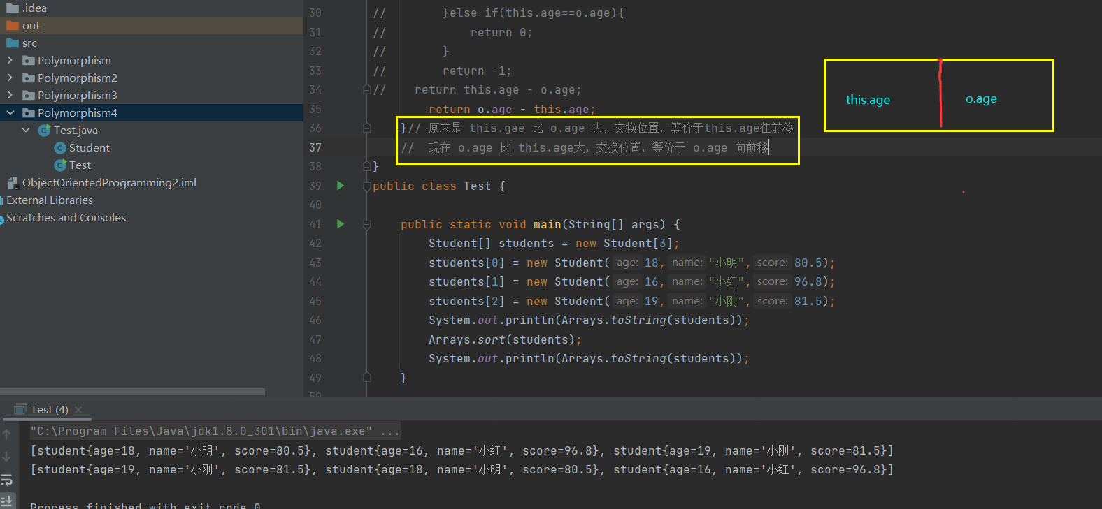
Task: Click commented 'return -1;' on line 33
Action: 477,71
